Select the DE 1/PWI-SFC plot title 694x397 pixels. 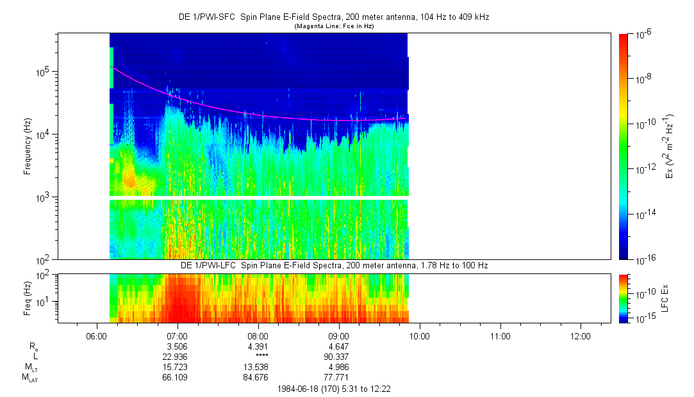[333, 17]
